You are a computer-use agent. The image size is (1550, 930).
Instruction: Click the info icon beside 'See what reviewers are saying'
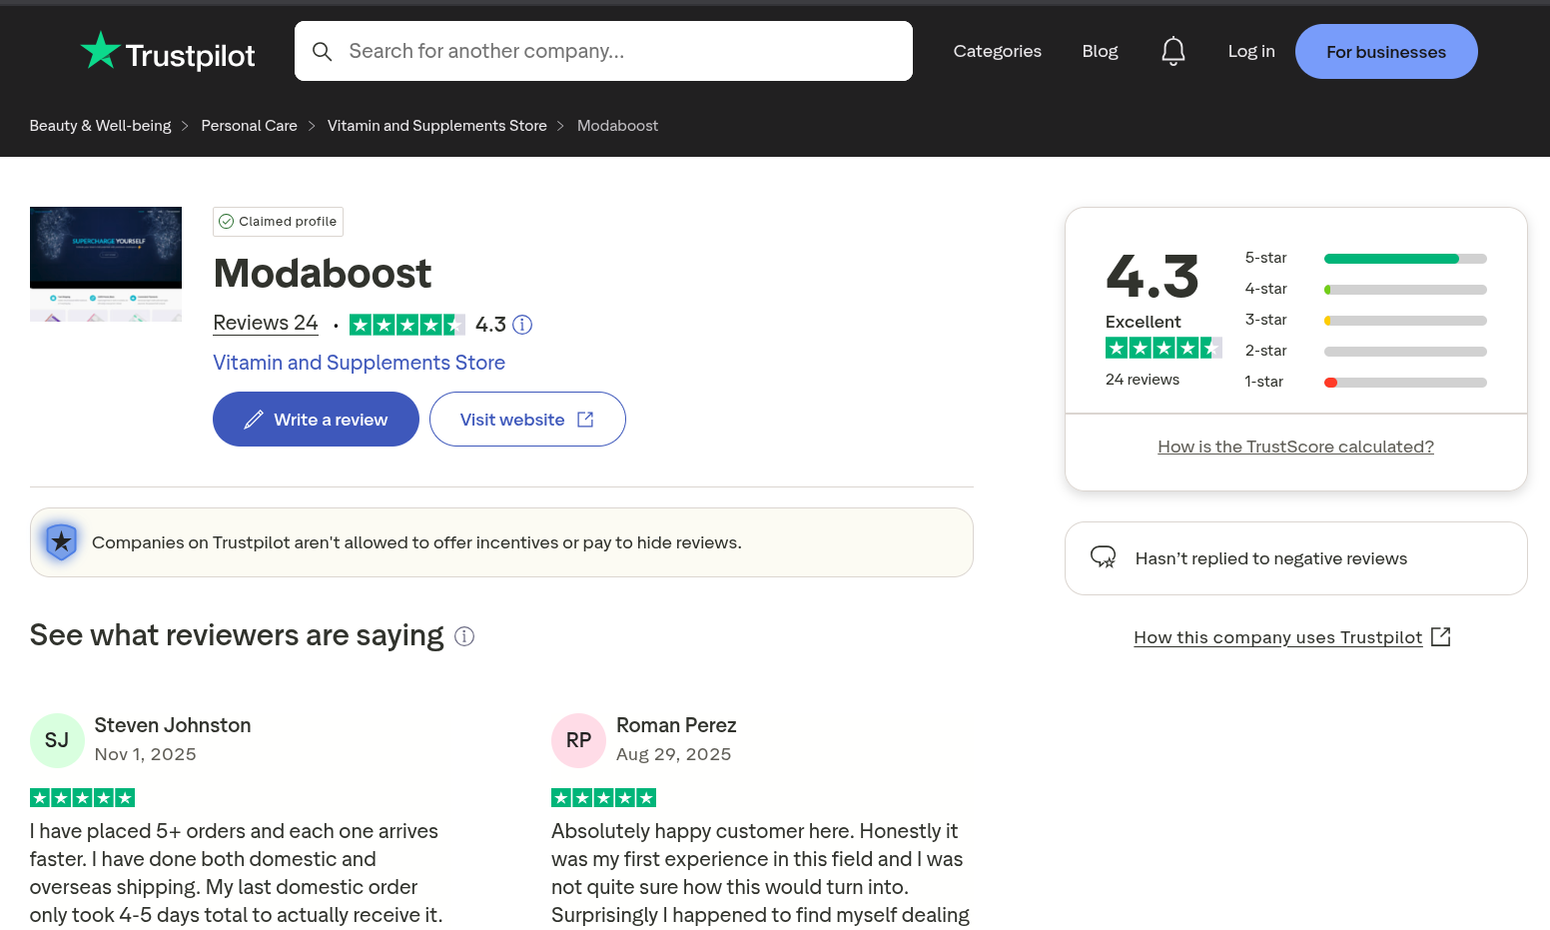(464, 636)
